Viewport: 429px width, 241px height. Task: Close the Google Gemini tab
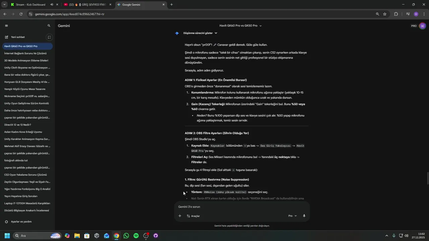point(164,5)
